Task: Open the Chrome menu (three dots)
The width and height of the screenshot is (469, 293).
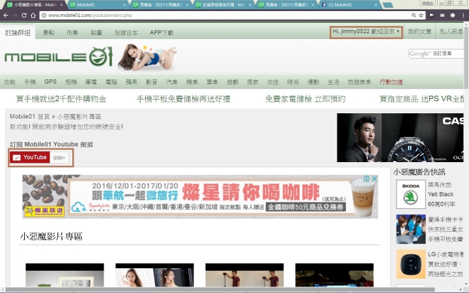Action: [463, 15]
